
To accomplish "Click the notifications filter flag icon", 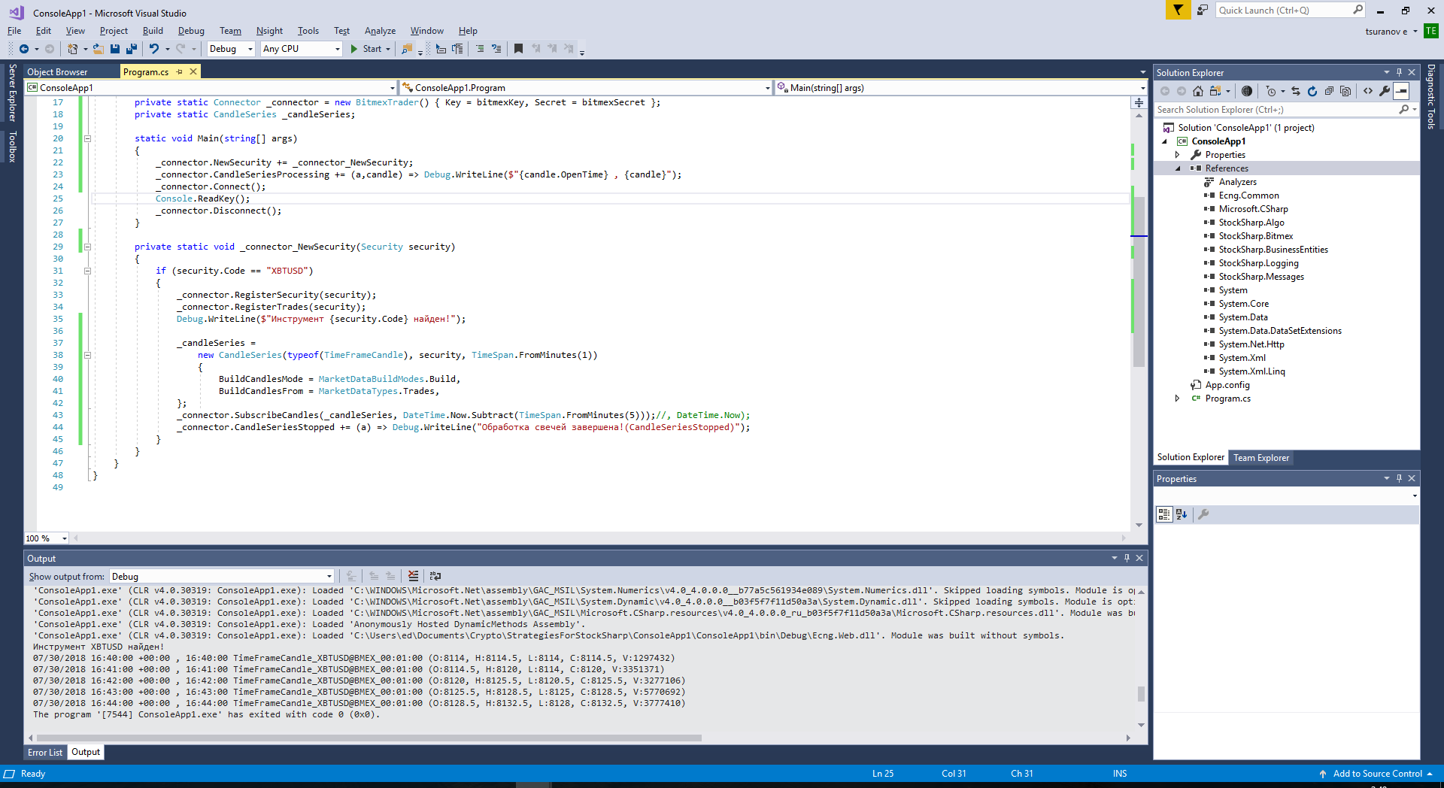I will [x=1178, y=10].
